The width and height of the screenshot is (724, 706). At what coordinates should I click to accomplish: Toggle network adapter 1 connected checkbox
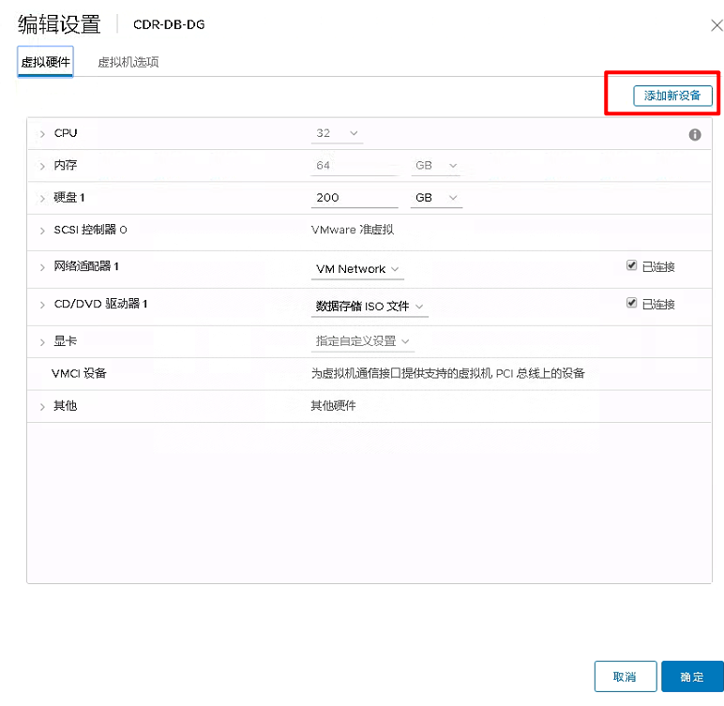point(632,266)
